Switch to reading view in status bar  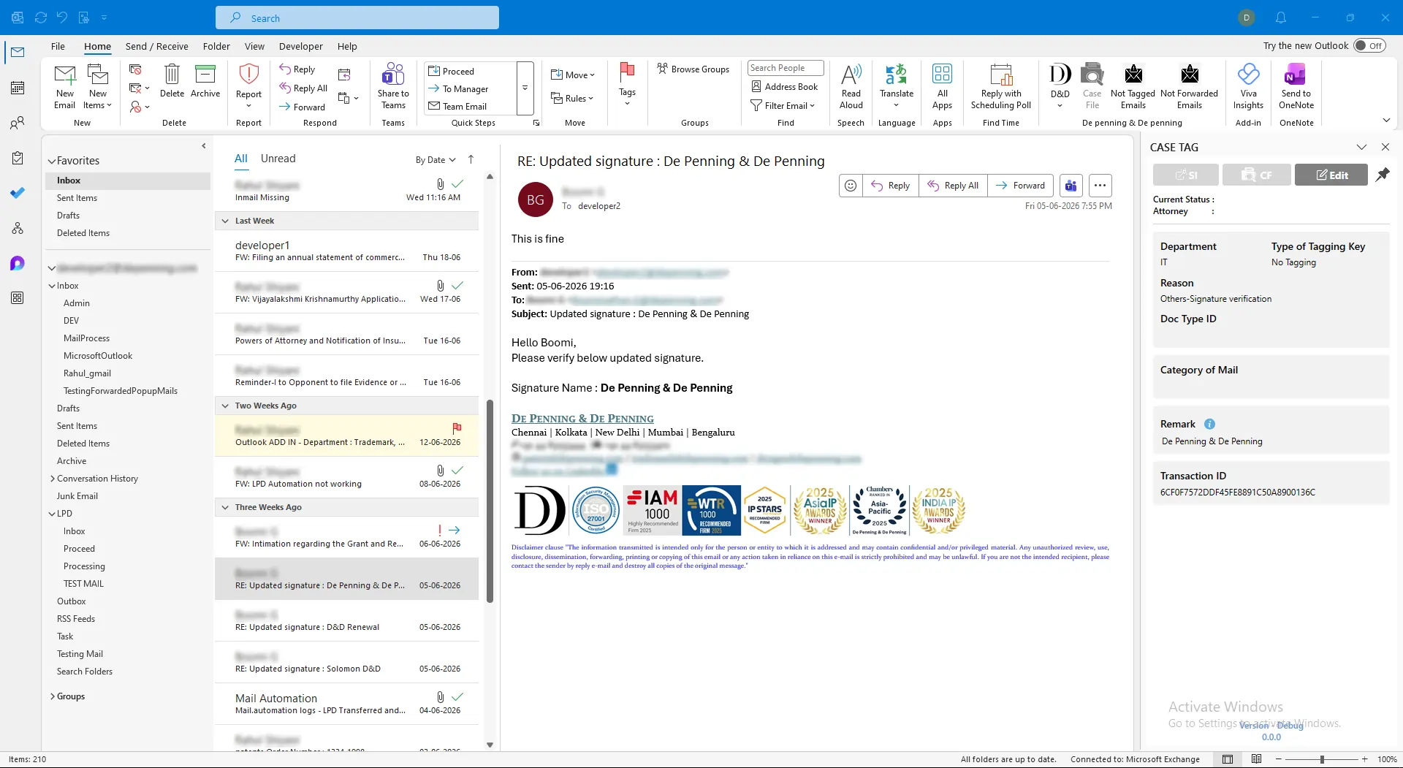click(1256, 759)
